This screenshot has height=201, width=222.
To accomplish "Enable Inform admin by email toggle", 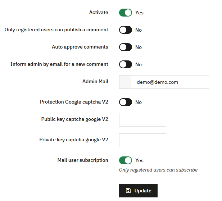I will [126, 64].
